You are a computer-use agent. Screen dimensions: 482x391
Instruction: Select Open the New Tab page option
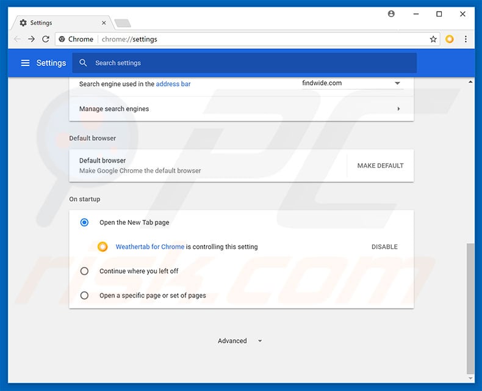(x=84, y=222)
